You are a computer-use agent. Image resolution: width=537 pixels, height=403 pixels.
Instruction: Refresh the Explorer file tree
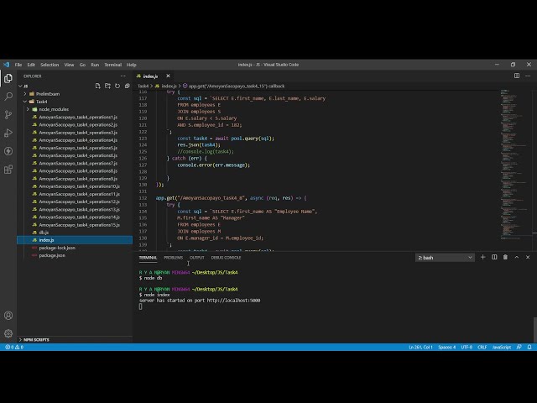click(117, 86)
